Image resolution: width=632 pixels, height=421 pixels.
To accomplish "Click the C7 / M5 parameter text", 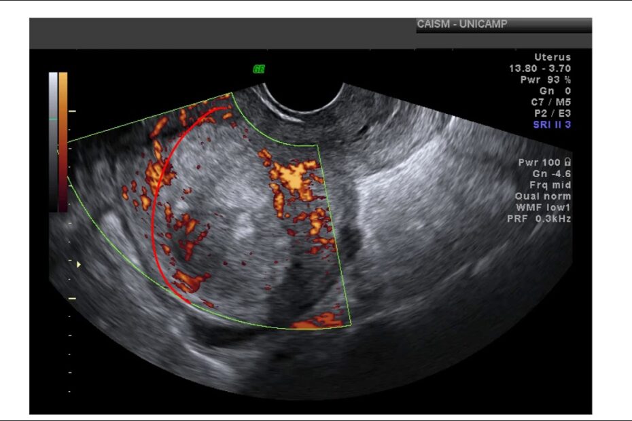I will (x=550, y=102).
